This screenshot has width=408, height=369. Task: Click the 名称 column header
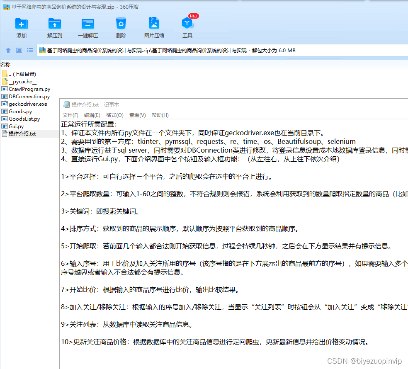click(x=5, y=64)
